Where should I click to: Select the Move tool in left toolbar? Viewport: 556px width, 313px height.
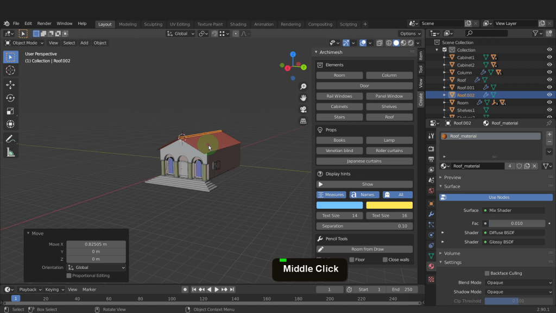(10, 85)
